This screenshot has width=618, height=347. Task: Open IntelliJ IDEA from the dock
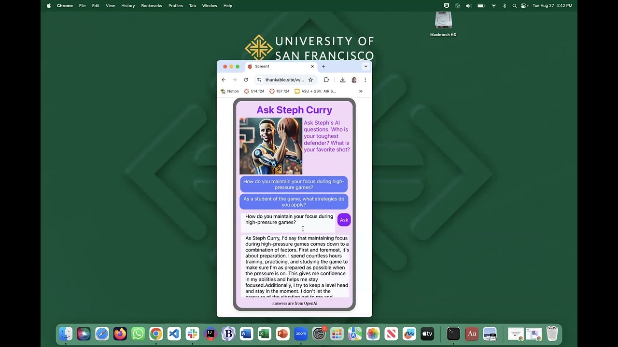coord(210,334)
